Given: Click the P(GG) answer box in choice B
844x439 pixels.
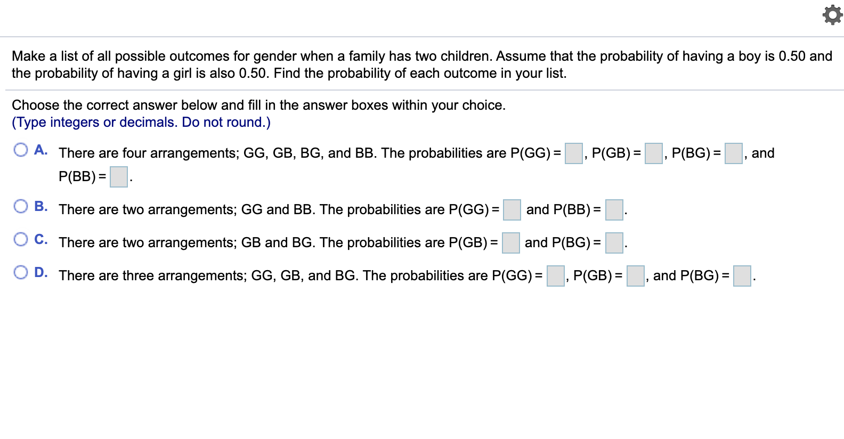Looking at the screenshot, I should pos(512,210).
